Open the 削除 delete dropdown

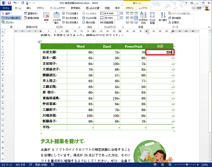click(46, 23)
